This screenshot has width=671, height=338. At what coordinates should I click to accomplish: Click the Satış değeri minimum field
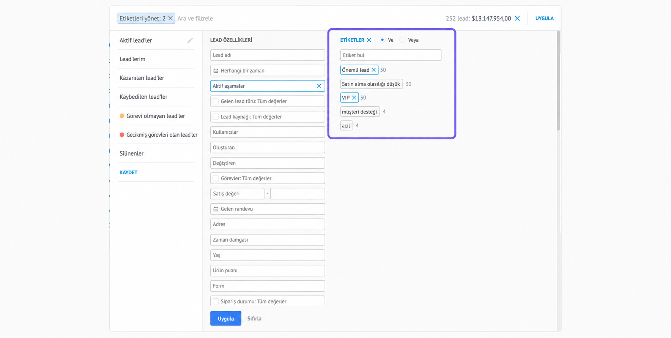point(237,194)
